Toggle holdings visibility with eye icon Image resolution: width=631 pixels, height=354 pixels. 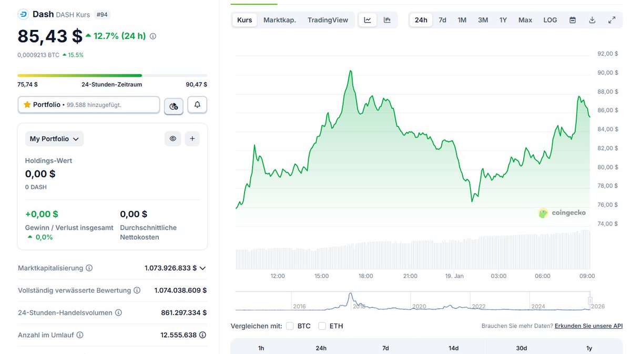coord(172,138)
